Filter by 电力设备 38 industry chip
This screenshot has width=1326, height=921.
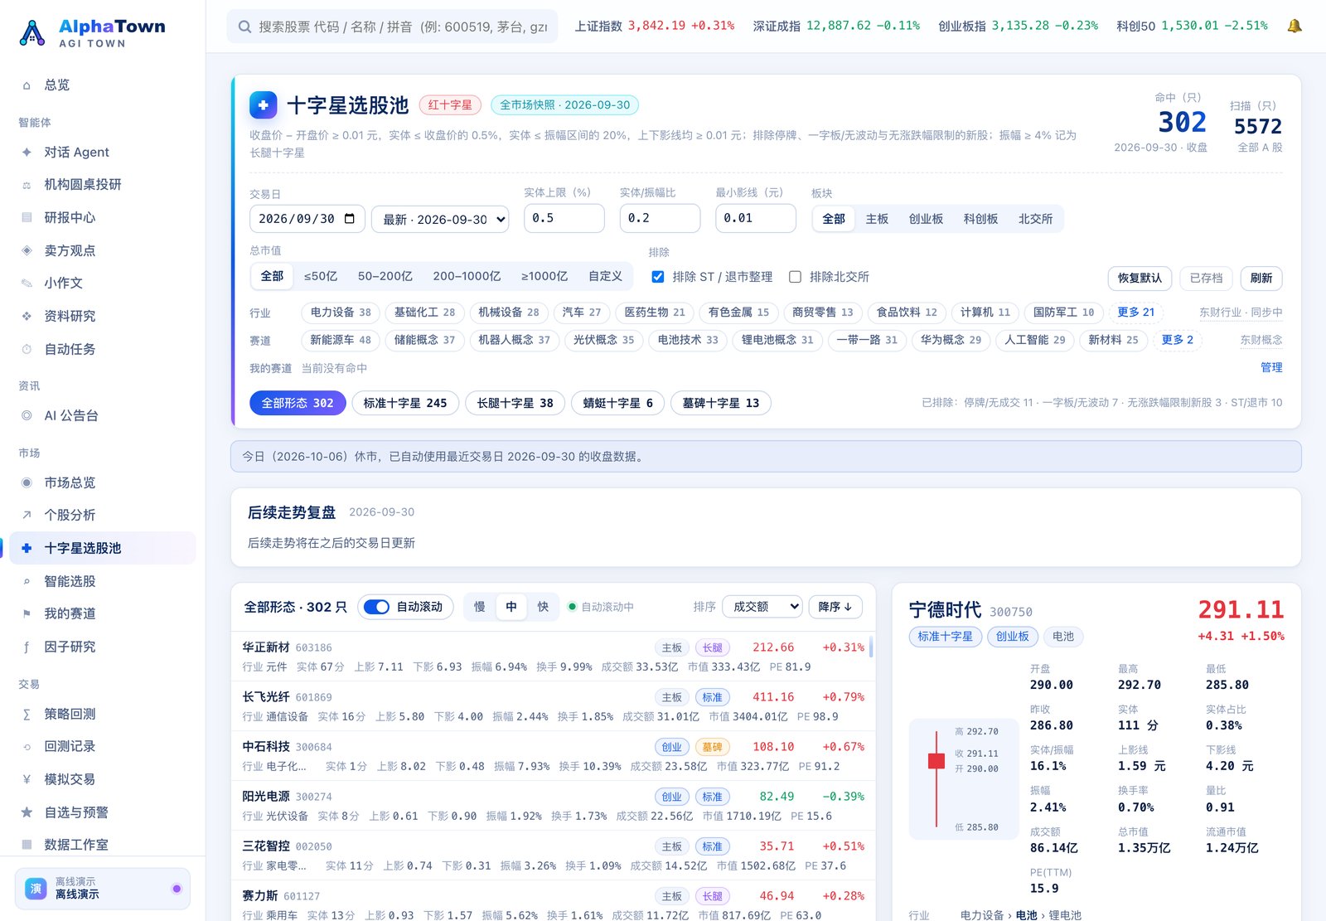(x=341, y=313)
